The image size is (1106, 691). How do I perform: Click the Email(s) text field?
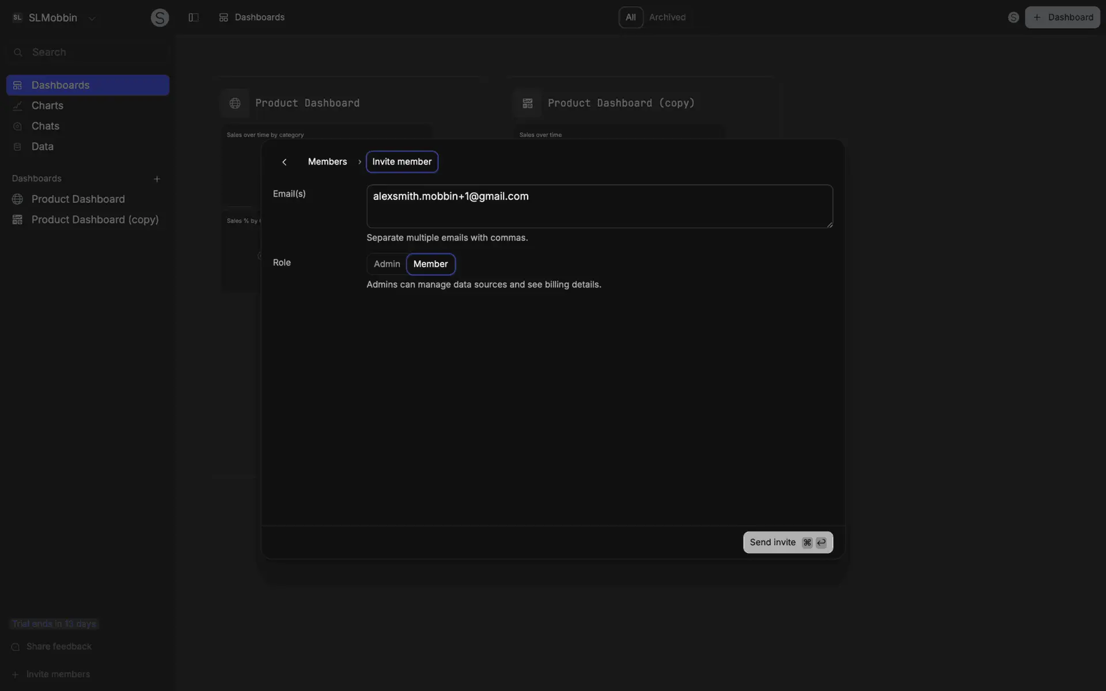tap(599, 206)
